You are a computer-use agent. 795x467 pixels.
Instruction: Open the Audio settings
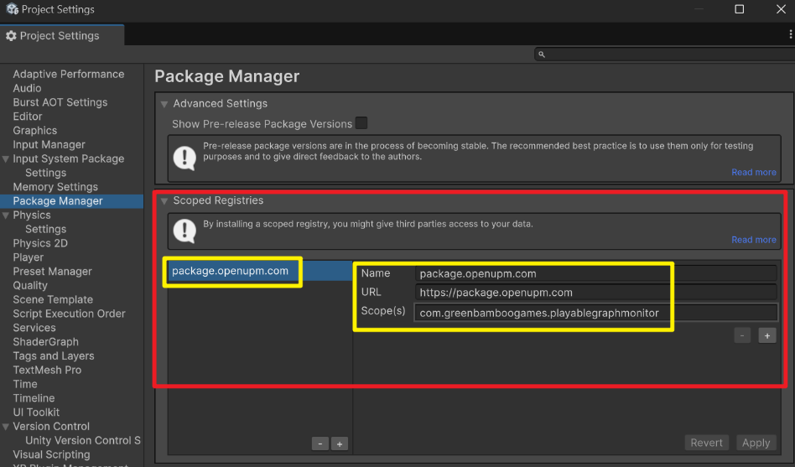pos(27,88)
